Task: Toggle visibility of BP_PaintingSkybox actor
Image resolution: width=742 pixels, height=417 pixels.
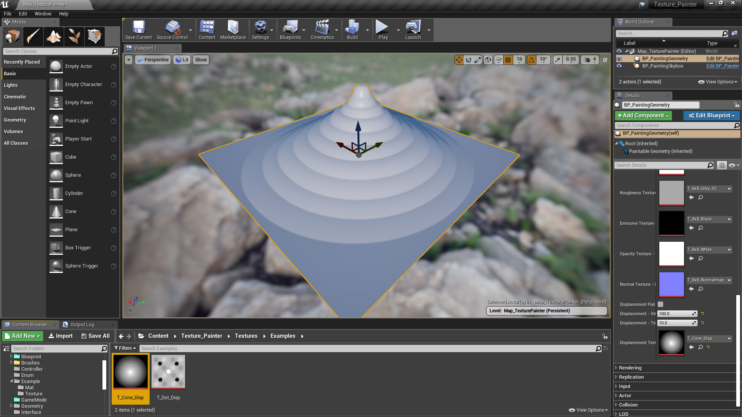Action: (619, 66)
